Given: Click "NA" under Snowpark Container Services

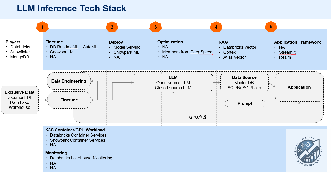Looking at the screenshot, I should 53,145.
